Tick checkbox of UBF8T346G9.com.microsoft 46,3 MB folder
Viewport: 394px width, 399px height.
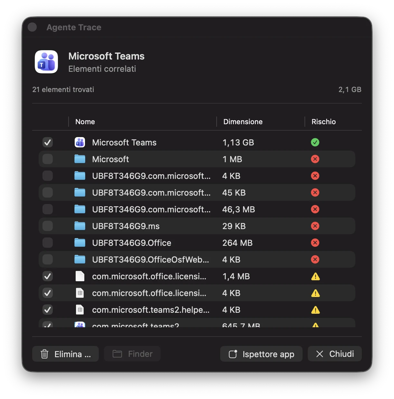click(x=48, y=209)
